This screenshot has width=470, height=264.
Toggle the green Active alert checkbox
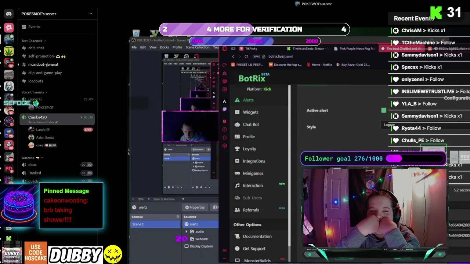(x=384, y=110)
